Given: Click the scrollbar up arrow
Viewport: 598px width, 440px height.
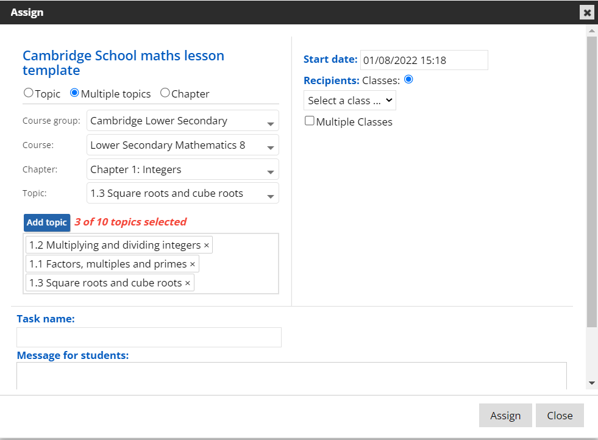Looking at the screenshot, I should click(x=592, y=30).
